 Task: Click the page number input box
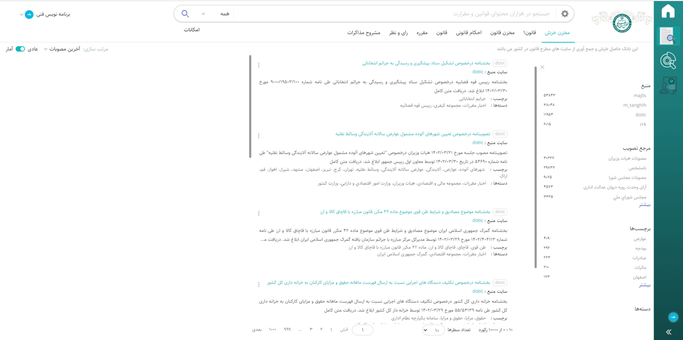[363, 330]
